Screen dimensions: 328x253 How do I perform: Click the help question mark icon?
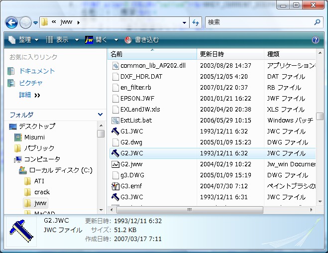coord(315,40)
